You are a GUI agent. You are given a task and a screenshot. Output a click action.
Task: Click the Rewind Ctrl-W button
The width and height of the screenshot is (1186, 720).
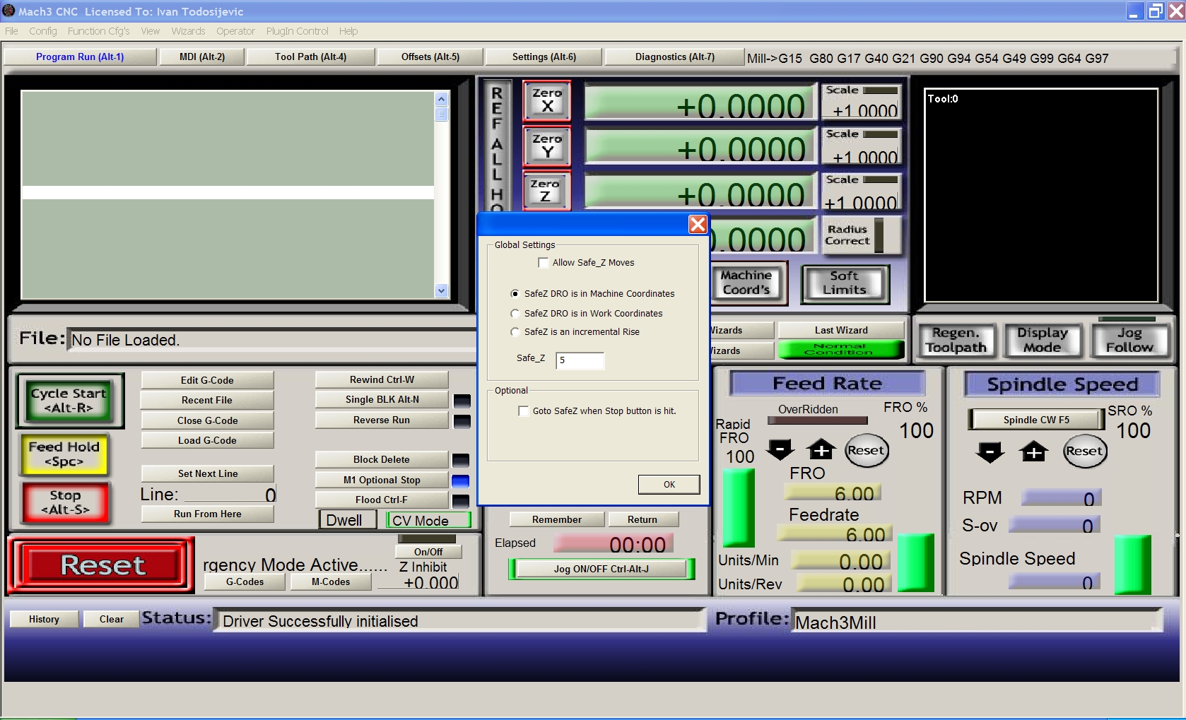[x=382, y=380]
